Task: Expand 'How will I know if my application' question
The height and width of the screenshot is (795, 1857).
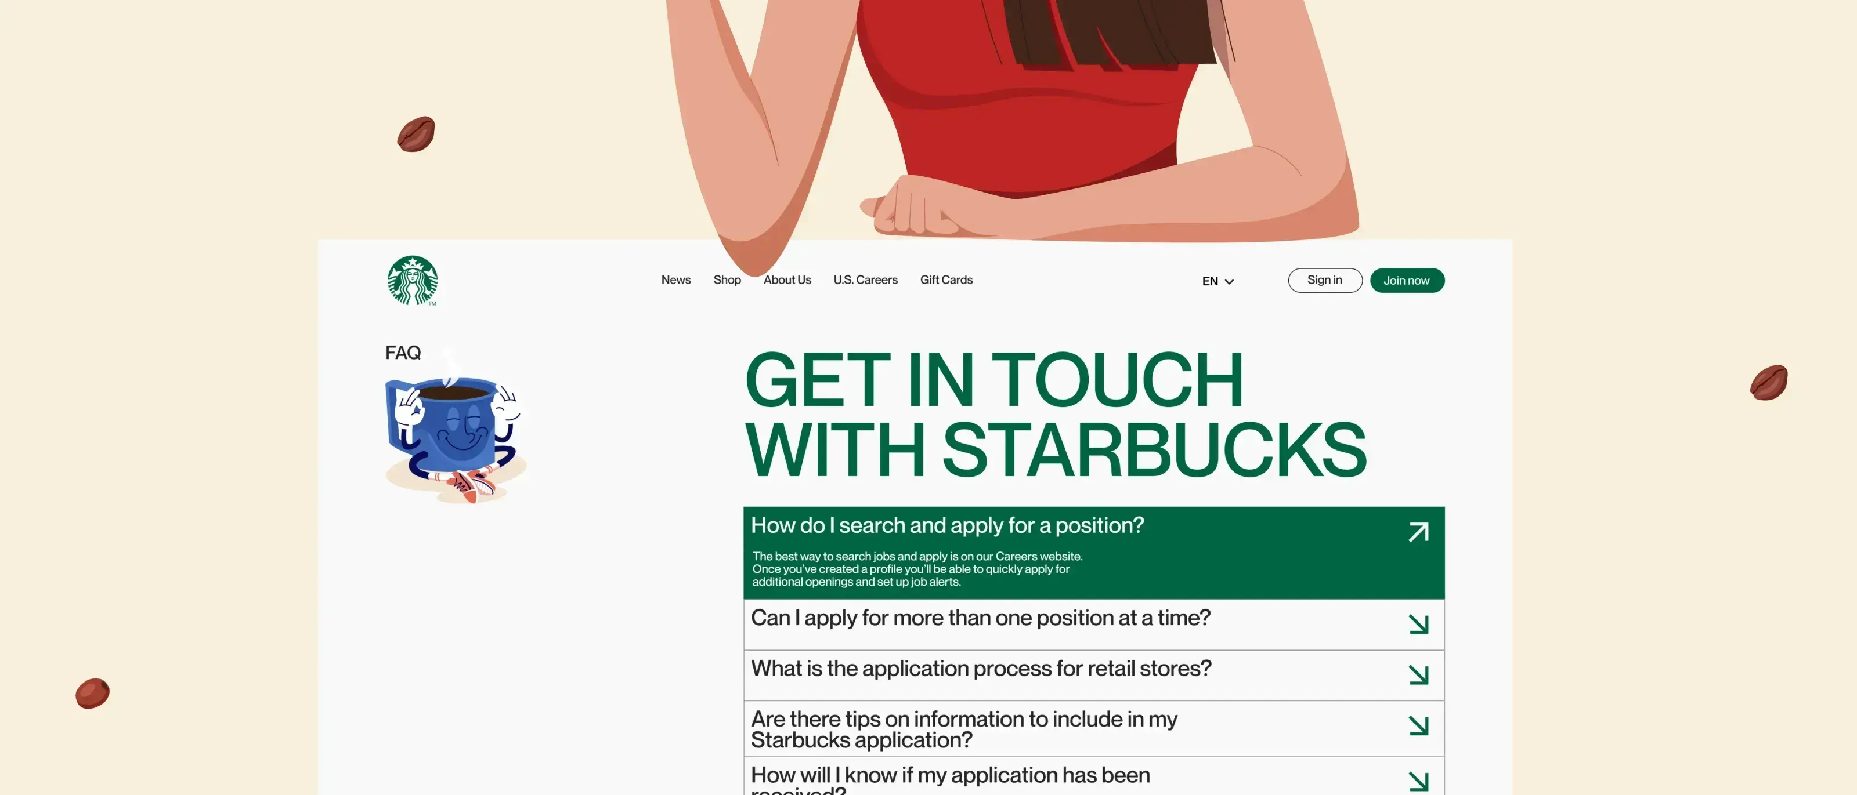Action: [x=949, y=775]
